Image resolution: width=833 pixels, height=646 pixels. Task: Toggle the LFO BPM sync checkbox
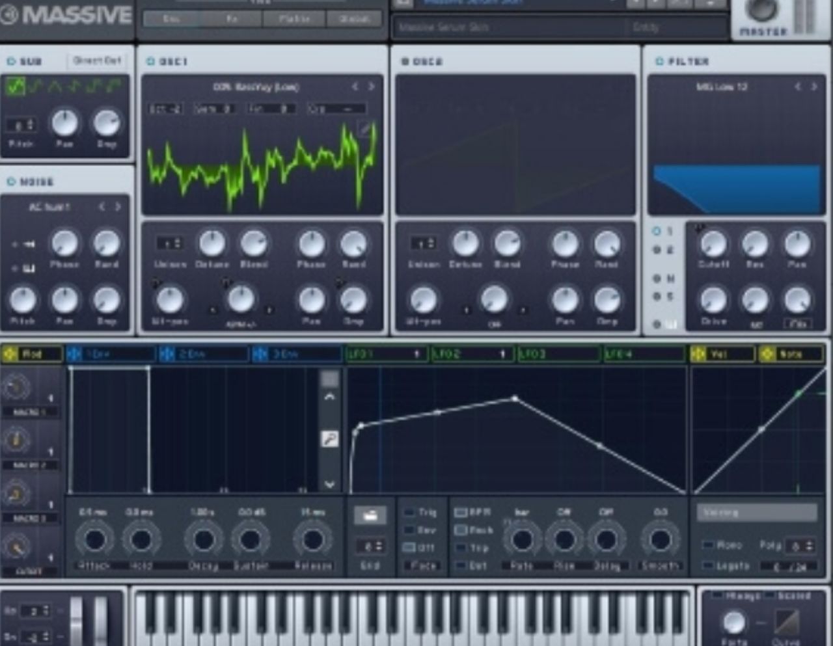[x=460, y=513]
